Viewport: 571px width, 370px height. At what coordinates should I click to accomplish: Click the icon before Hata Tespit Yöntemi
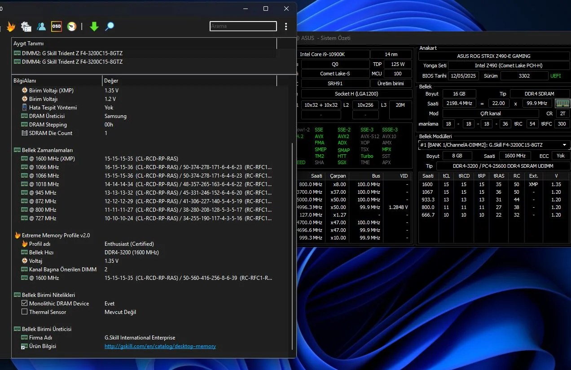(25, 107)
